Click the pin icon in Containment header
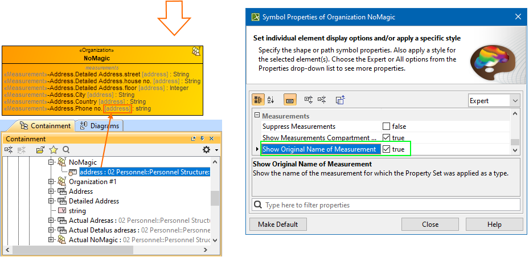Image resolution: width=529 pixels, height=257 pixels. point(202,138)
